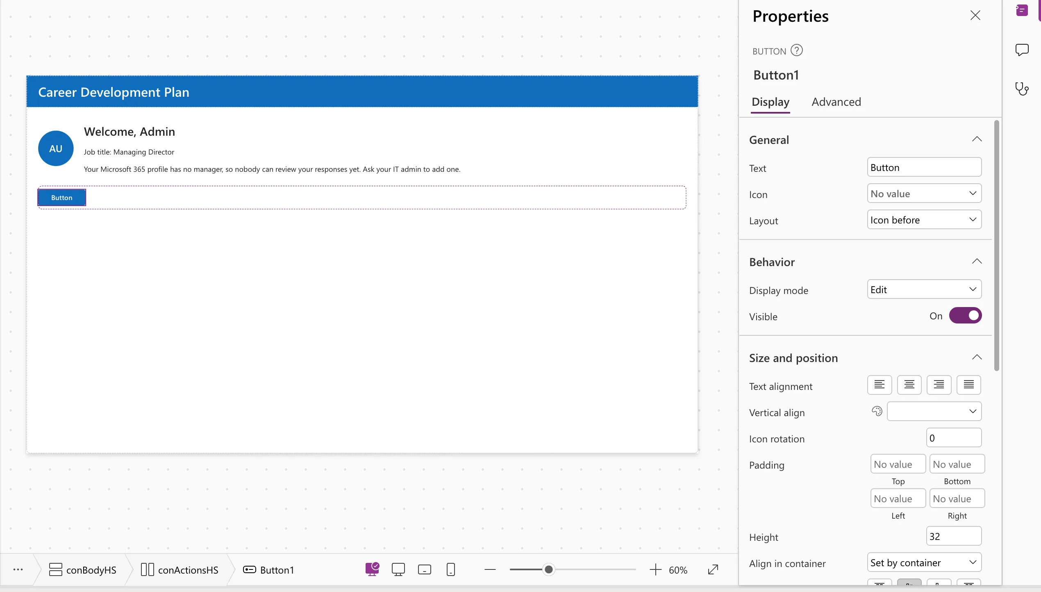Click the Padding Top field

pyautogui.click(x=898, y=464)
